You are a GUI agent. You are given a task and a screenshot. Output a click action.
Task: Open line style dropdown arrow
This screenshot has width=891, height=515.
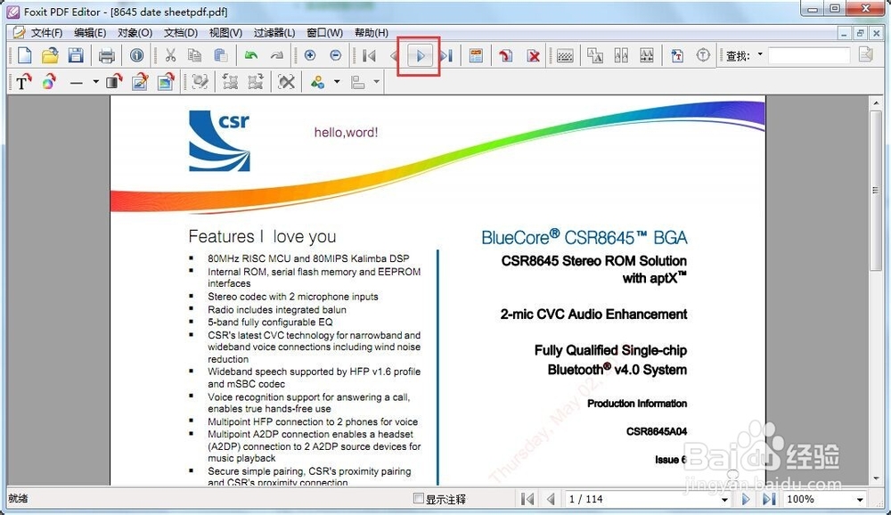tap(95, 83)
